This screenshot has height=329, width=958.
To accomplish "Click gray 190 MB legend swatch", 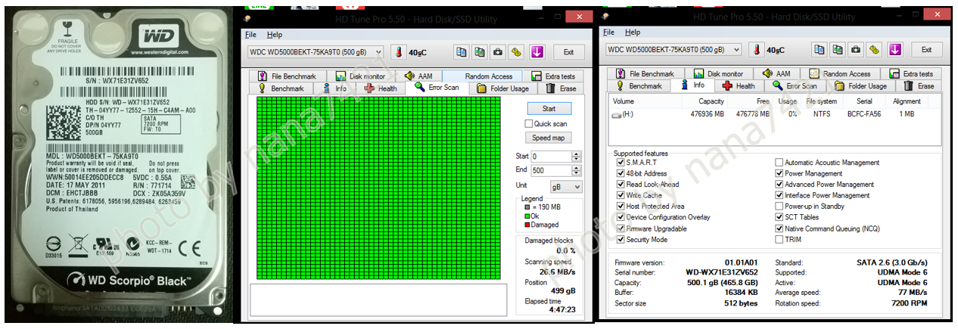I will (x=527, y=207).
